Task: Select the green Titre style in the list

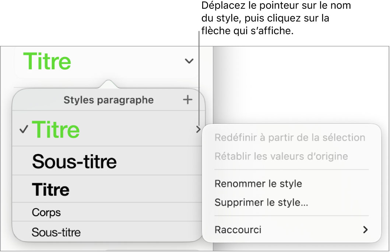Action: [56, 129]
